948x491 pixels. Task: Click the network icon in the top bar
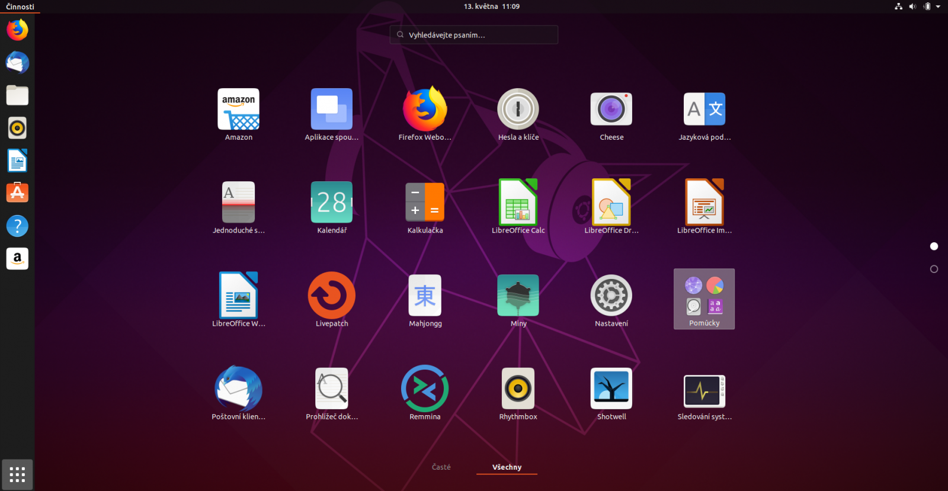[898, 7]
